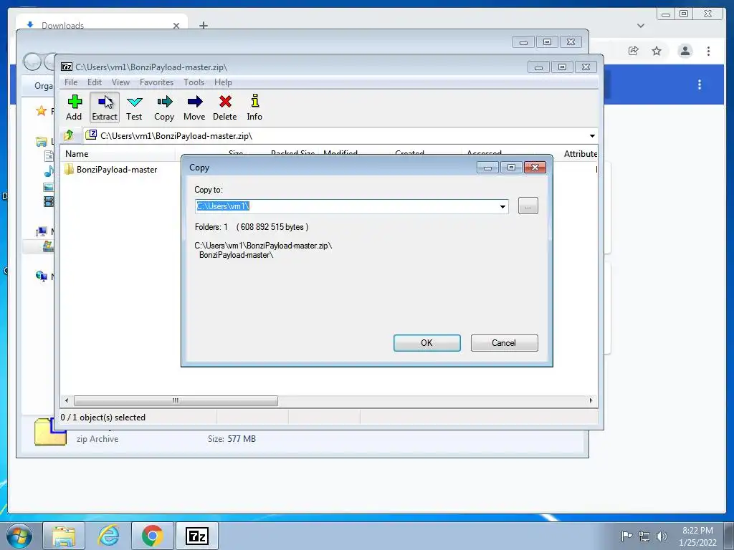Close the Downloads tab in Chrome
The height and width of the screenshot is (550, 734).
pyautogui.click(x=176, y=26)
